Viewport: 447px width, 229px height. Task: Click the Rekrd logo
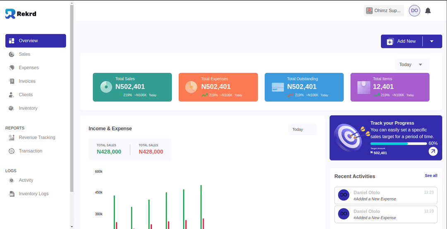point(21,14)
